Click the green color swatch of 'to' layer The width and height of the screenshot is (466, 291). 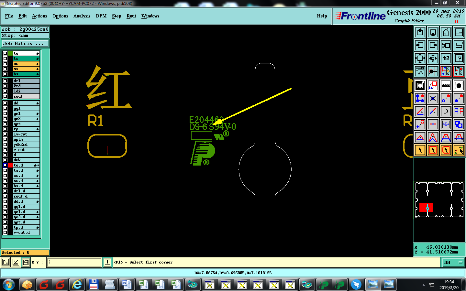pyautogui.click(x=10, y=53)
